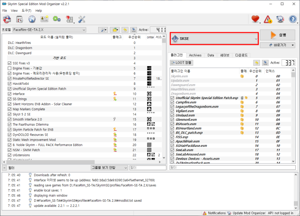
Task: Uncheck SSE Fixes v3 mod
Action: tap(10, 63)
